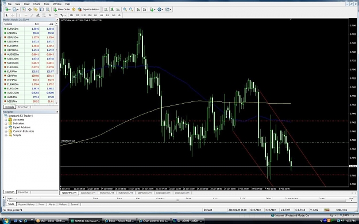The image size is (359, 224).
Task: Click the Windows Start orb
Action: tap(6, 221)
